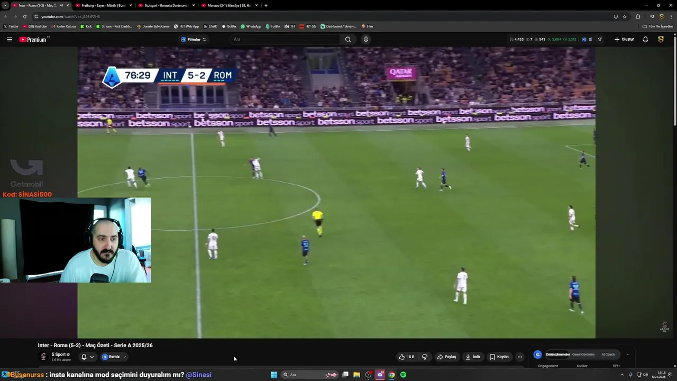The height and width of the screenshot is (381, 677).
Task: Open the Kick bookmark
Action: coord(86,26)
